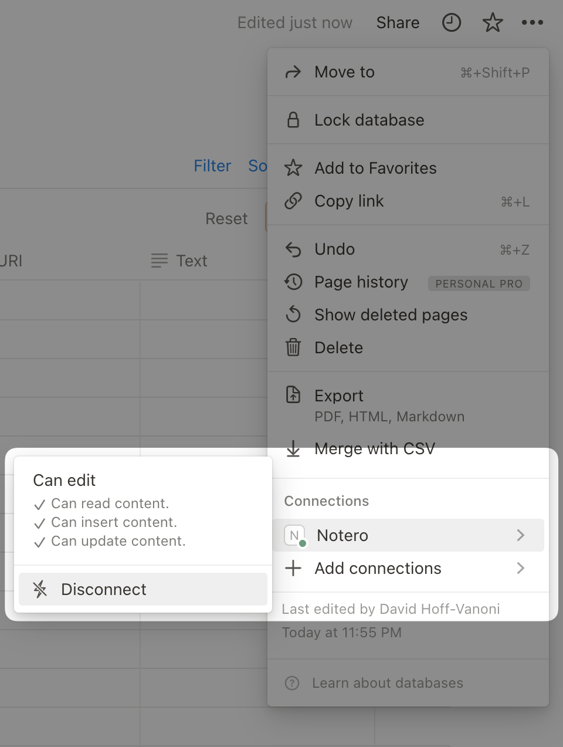Click the Disconnect unplug icon

tap(40, 589)
